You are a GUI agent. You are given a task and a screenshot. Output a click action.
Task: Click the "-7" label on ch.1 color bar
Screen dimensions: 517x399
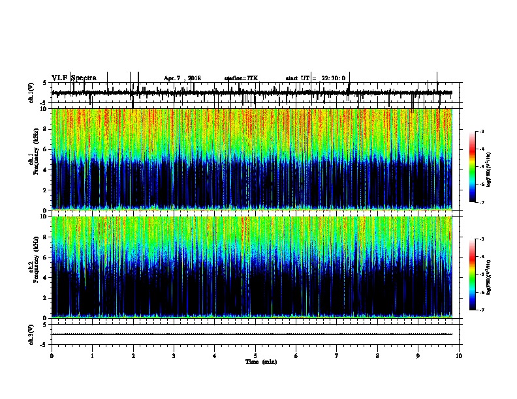click(482, 202)
